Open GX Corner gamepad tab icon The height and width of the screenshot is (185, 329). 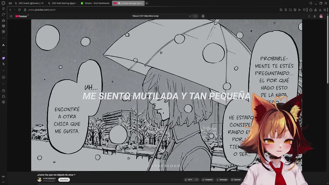10,3
